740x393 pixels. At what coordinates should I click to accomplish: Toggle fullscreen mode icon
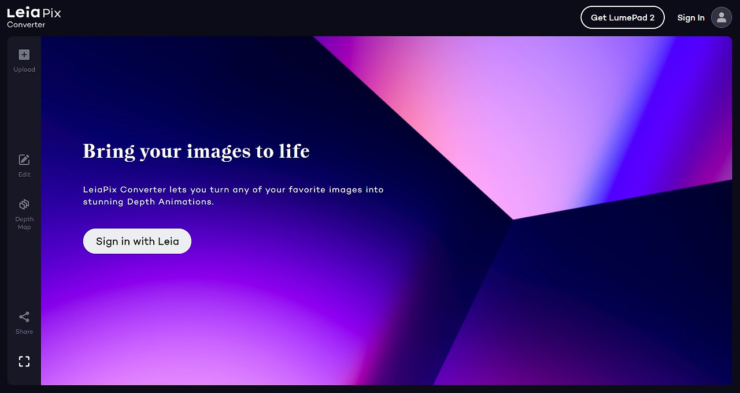24,361
